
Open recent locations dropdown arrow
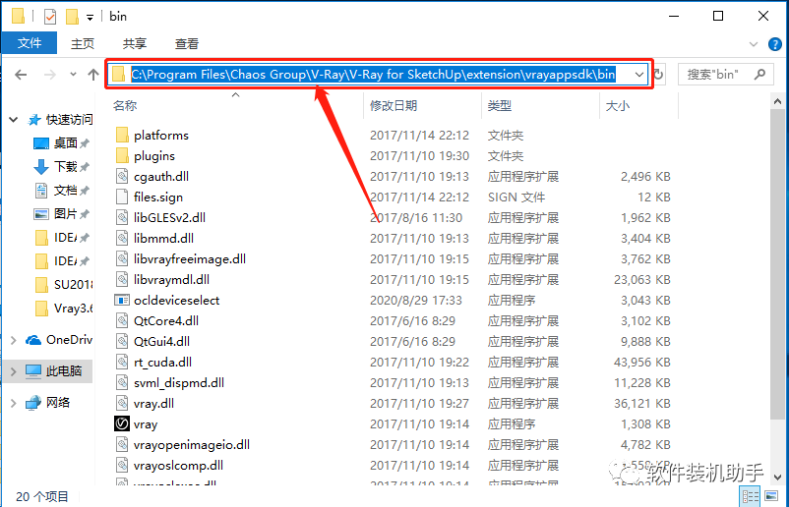[x=73, y=75]
